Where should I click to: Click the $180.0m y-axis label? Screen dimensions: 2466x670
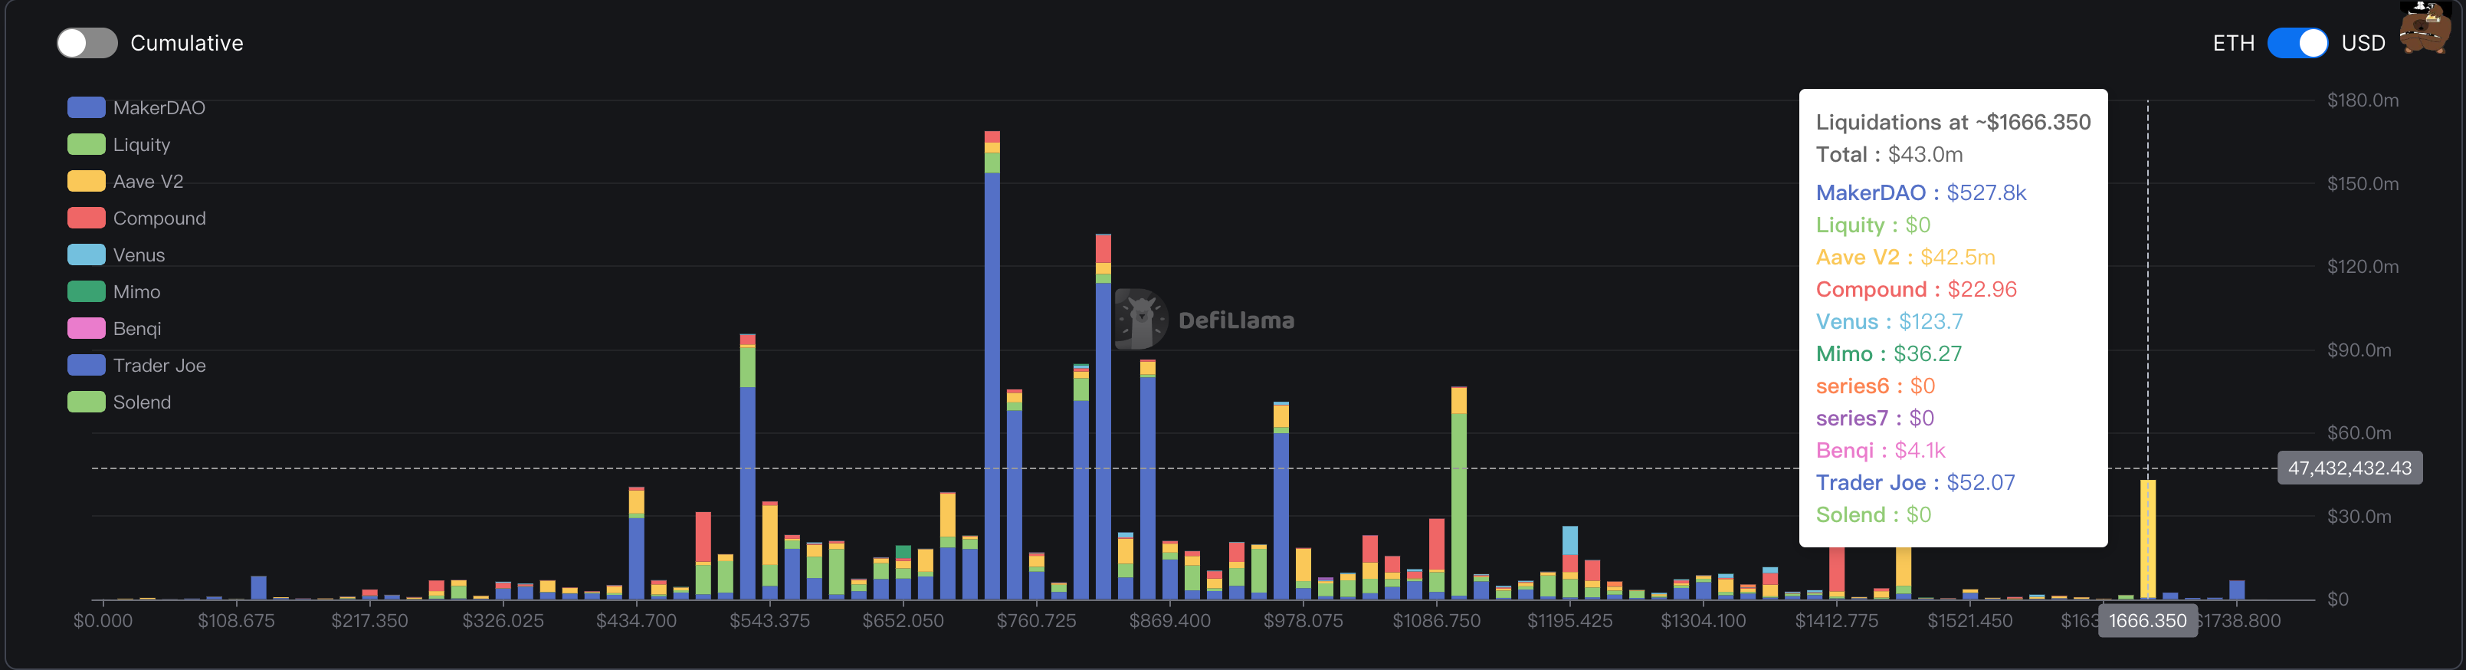2363,100
